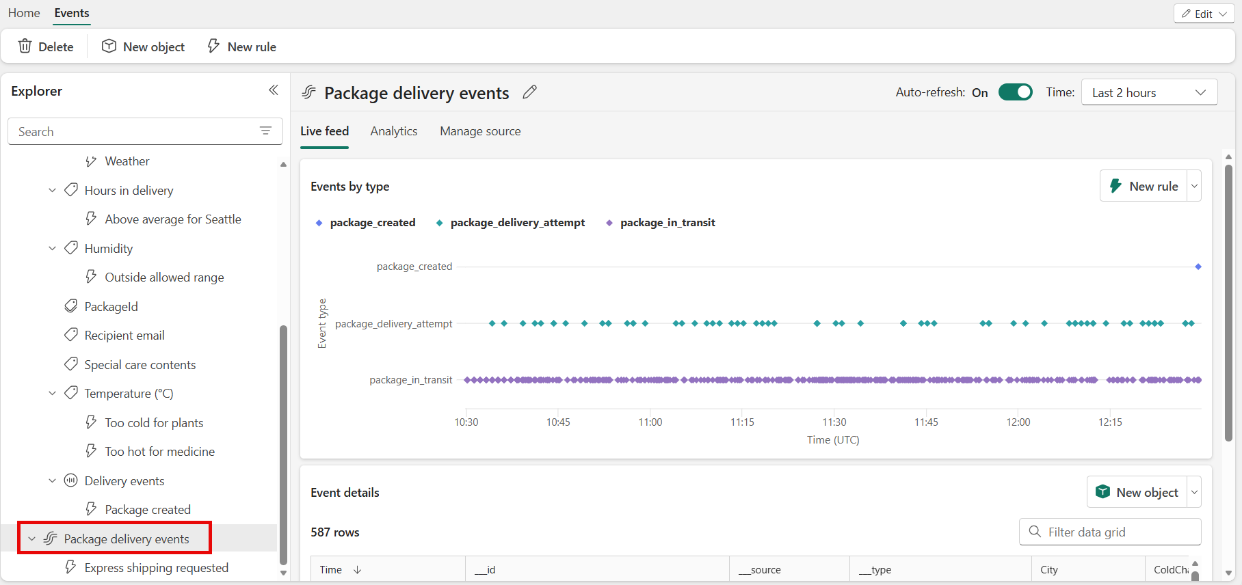Viewport: 1242px width, 585px height.
Task: Click the tag icon next to PackageId
Action: [x=71, y=306]
